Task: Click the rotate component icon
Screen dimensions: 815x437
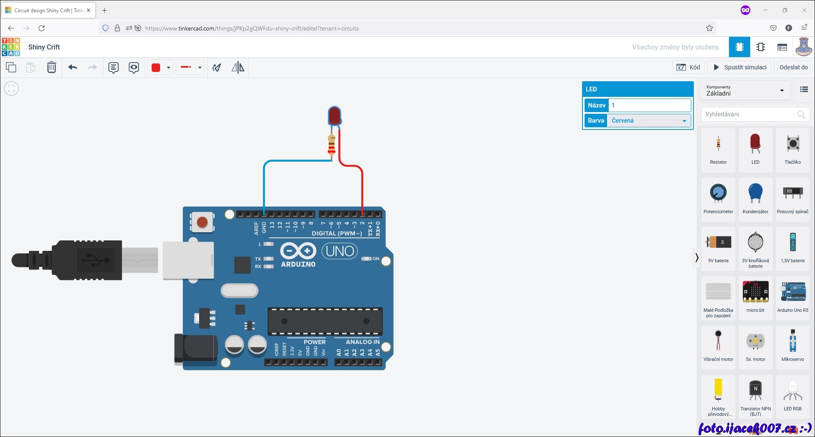Action: (217, 67)
